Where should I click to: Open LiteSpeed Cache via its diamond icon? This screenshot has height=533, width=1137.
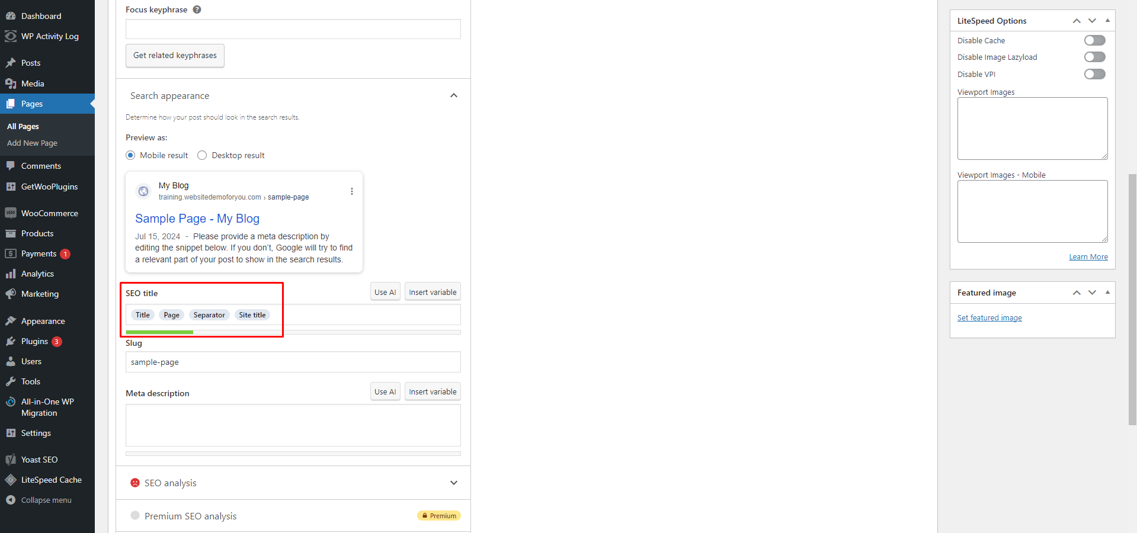(11, 480)
